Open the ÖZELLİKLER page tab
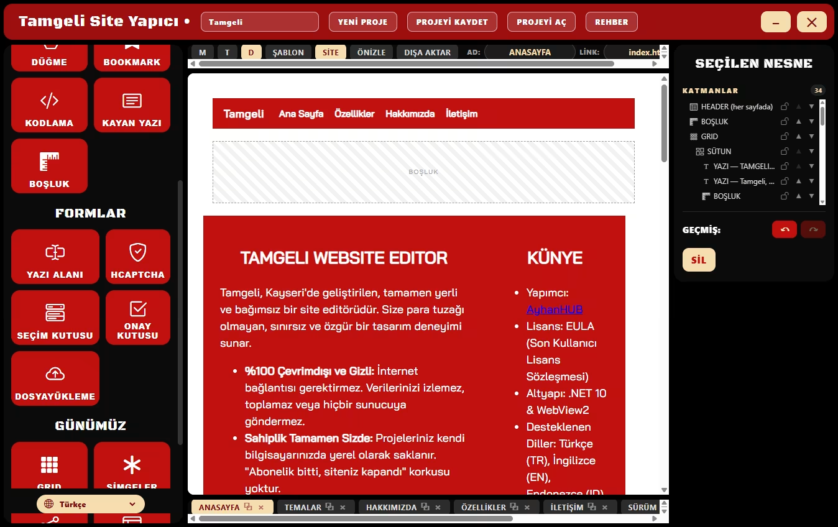The width and height of the screenshot is (838, 527). [484, 507]
